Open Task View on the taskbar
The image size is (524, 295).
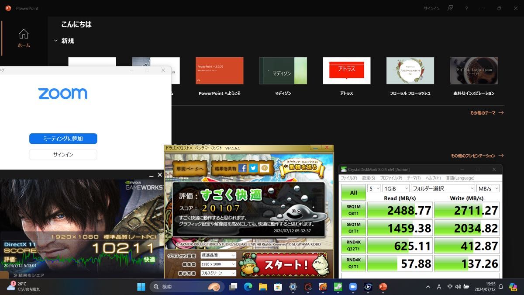(x=233, y=287)
